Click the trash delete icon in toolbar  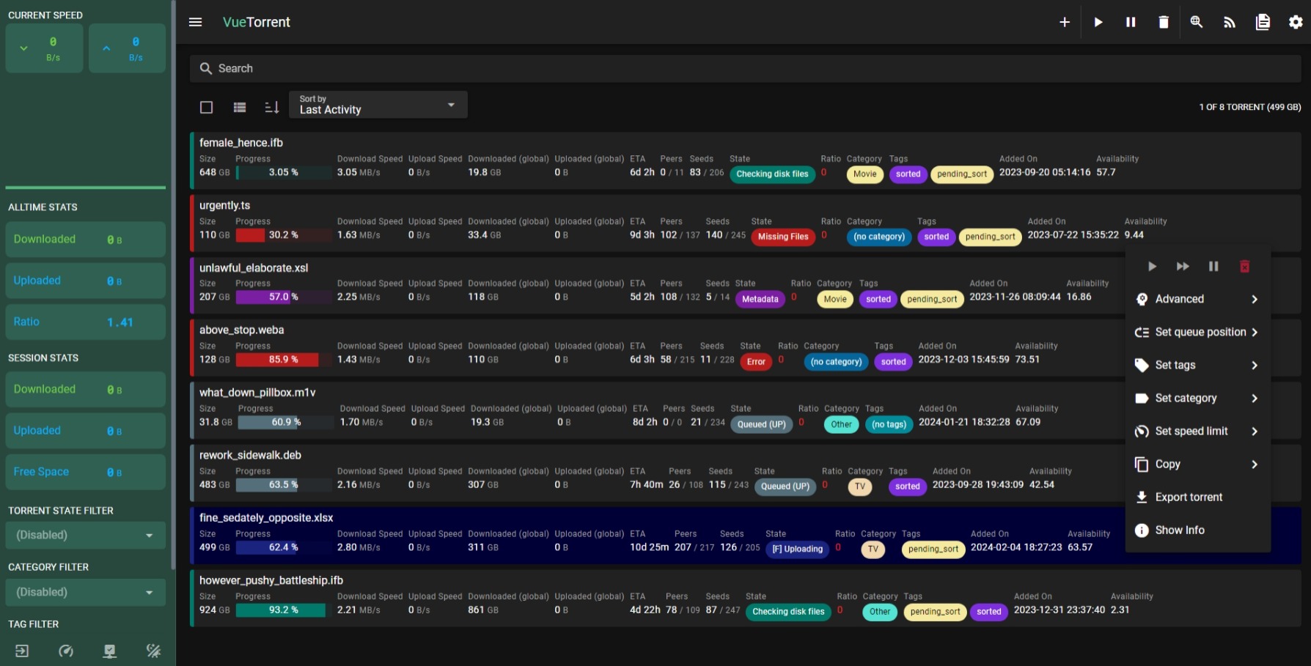1164,22
